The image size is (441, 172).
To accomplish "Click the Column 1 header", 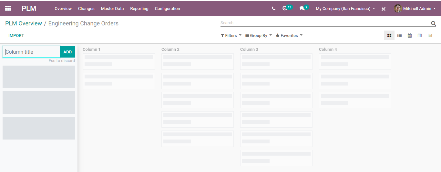I will pyautogui.click(x=91, y=50).
